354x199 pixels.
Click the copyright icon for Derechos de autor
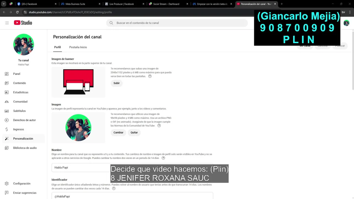[7, 120]
